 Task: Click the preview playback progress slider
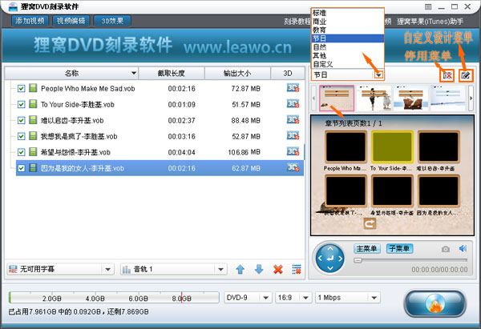coord(410,260)
